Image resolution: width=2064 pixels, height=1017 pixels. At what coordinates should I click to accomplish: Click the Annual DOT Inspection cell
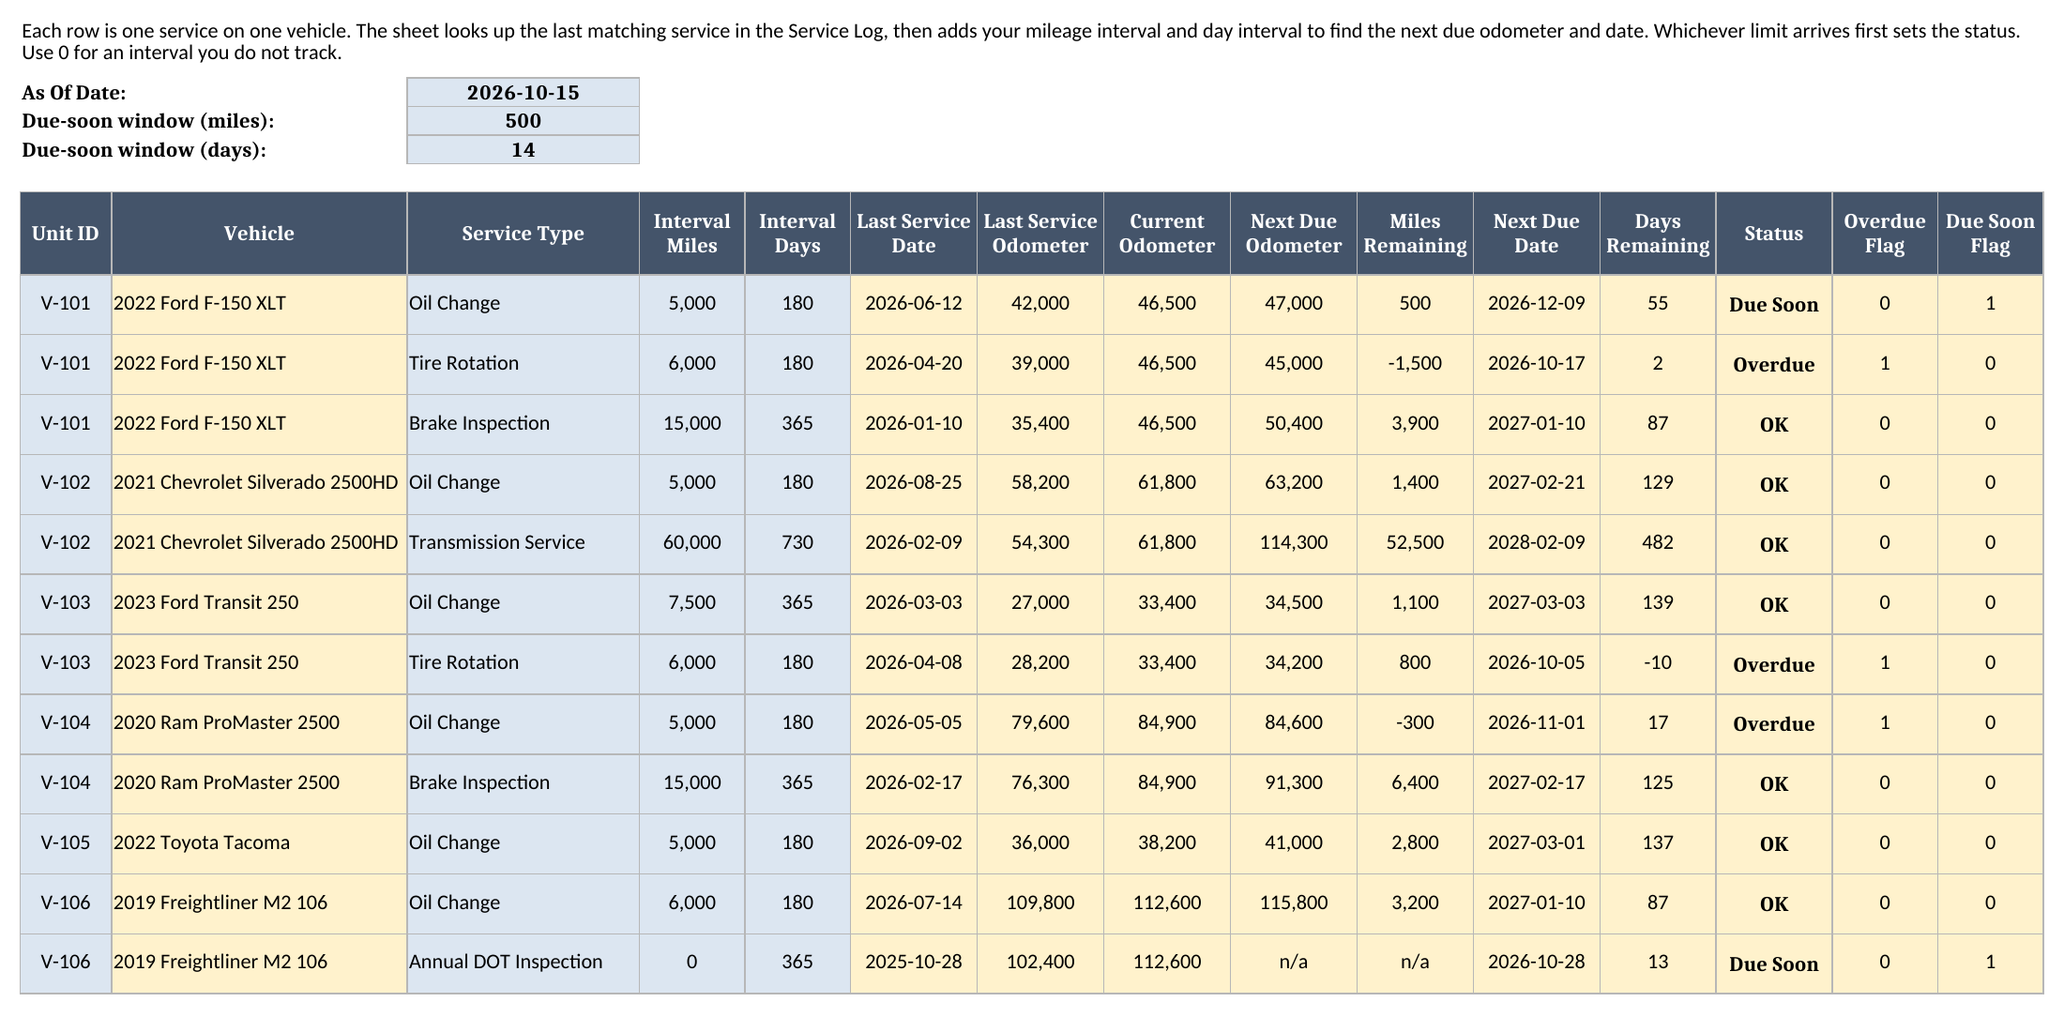pos(523,963)
